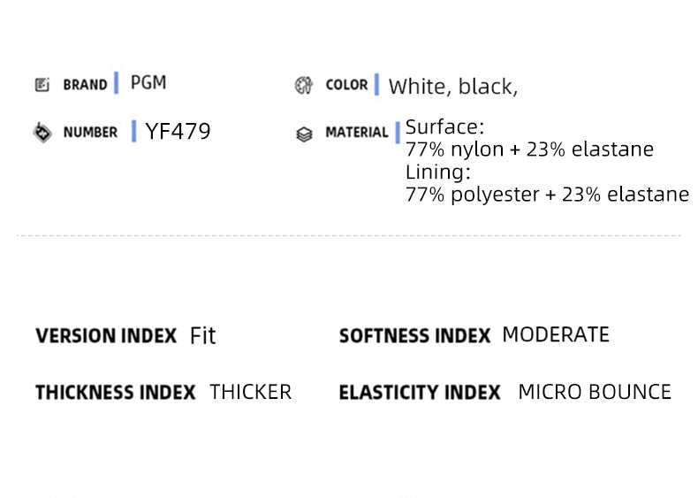Click the '77% nylon + 23% elastane' line
The height and width of the screenshot is (498, 698).
[529, 149]
